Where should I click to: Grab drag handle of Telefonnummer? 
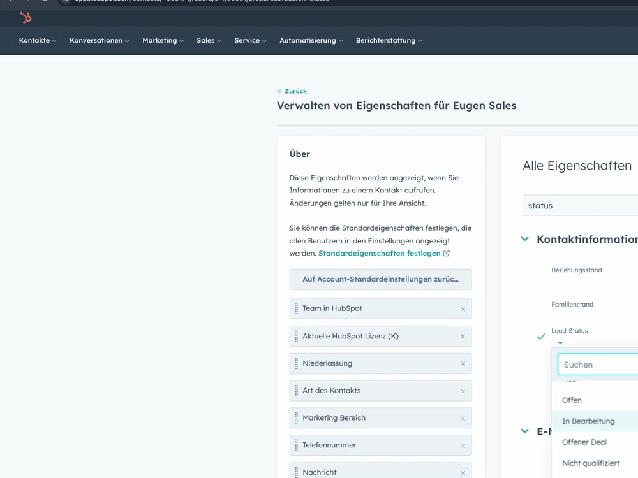tap(296, 445)
